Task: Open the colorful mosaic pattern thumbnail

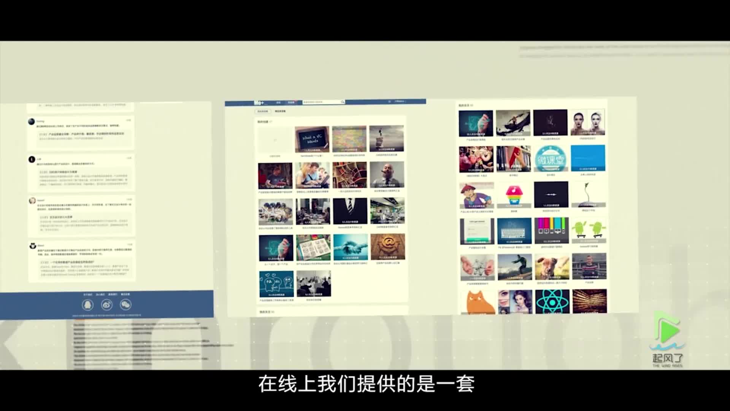Action: point(349,139)
